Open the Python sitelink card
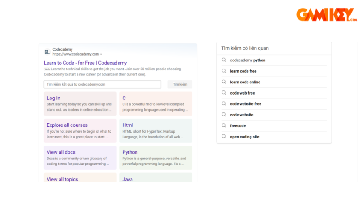This screenshot has width=358, height=224. (x=130, y=152)
